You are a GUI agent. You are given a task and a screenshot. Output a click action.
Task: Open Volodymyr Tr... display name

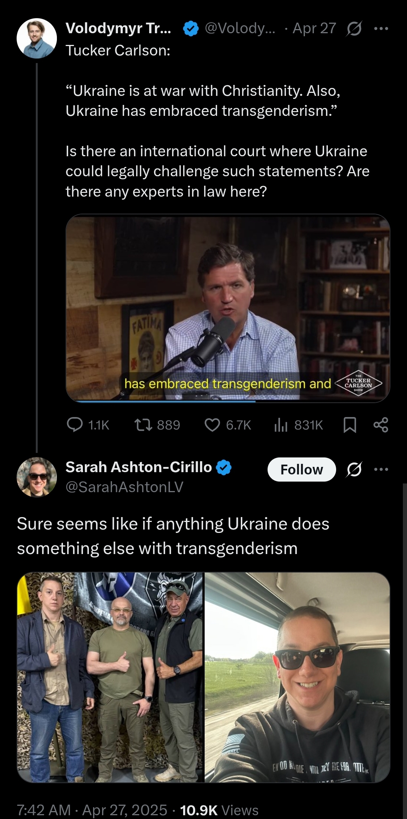118,28
